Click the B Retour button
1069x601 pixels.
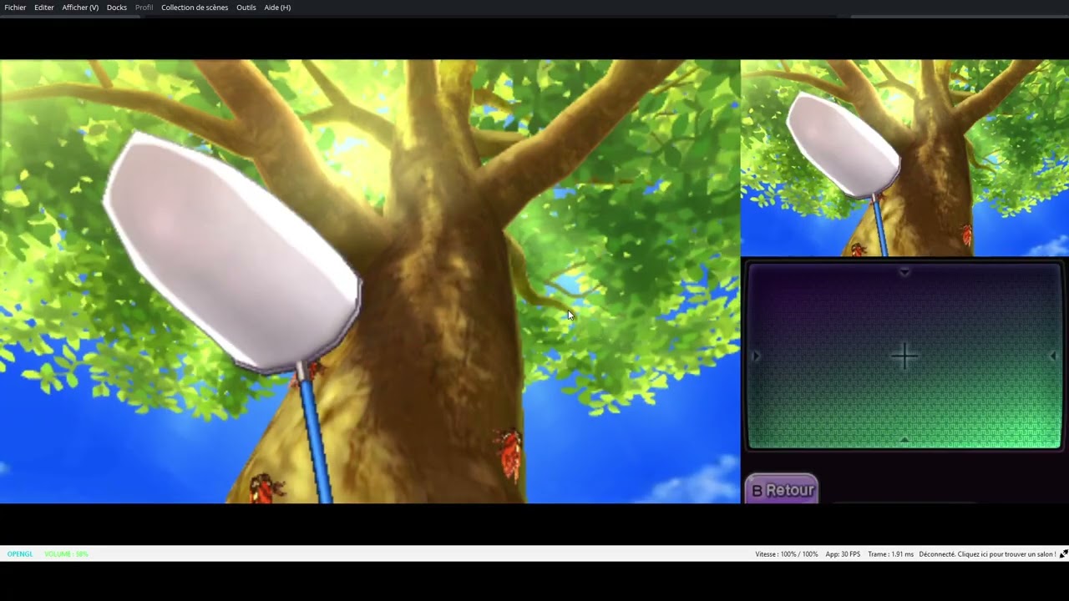(782, 490)
